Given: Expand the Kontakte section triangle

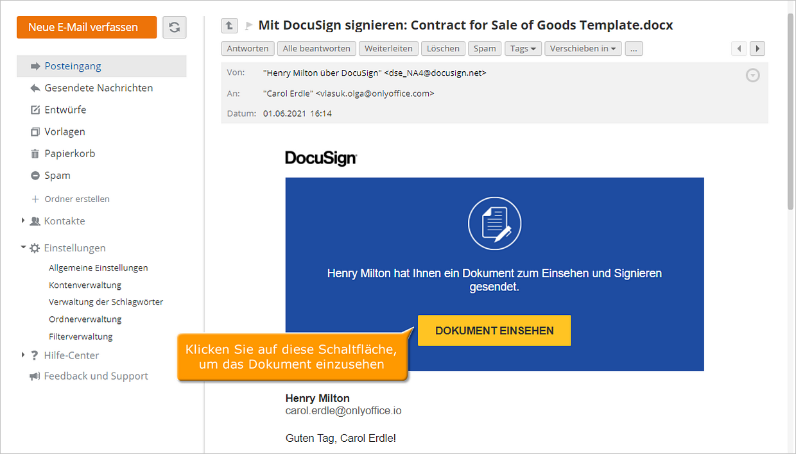Looking at the screenshot, I should coord(23,221).
